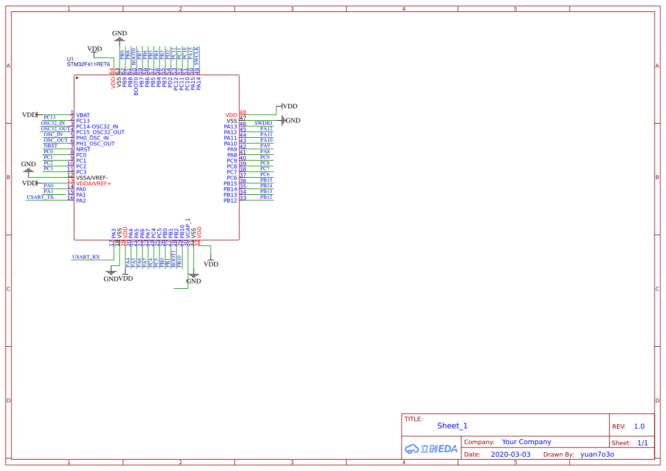Click the TITLE: field label

click(414, 419)
